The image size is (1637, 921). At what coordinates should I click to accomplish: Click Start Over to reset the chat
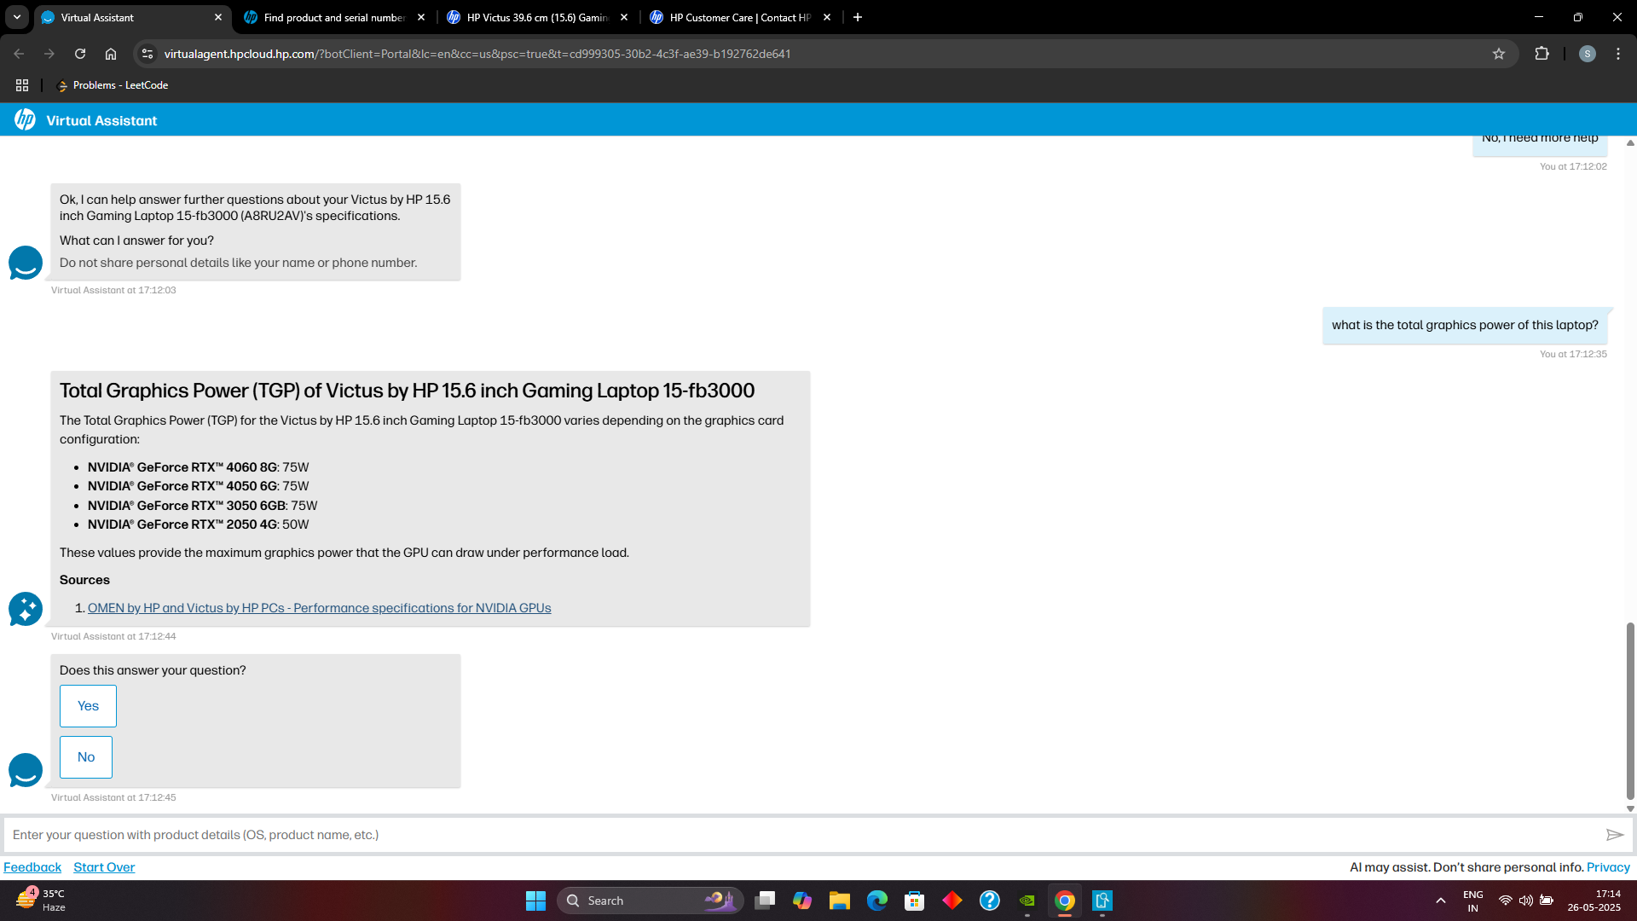(x=103, y=866)
